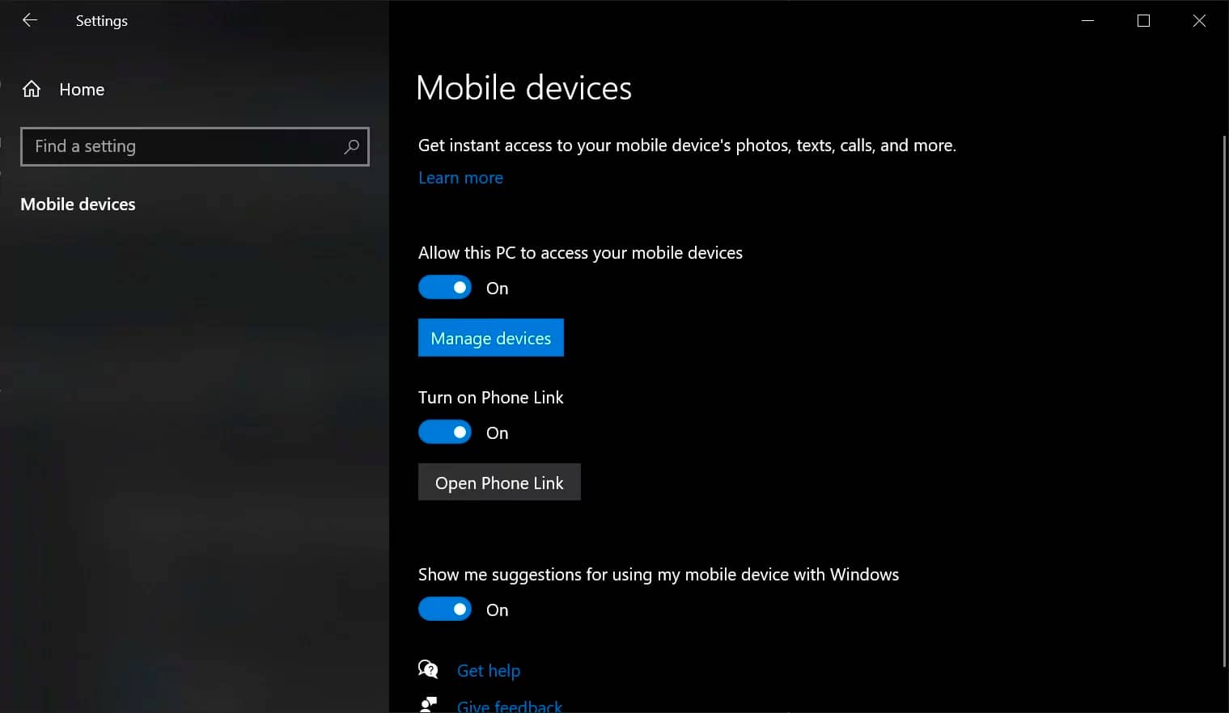Click the Home house icon

[x=32, y=90]
